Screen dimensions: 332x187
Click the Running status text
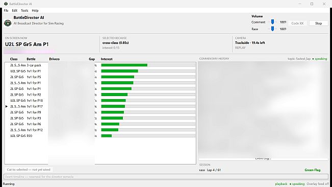click(x=9, y=184)
